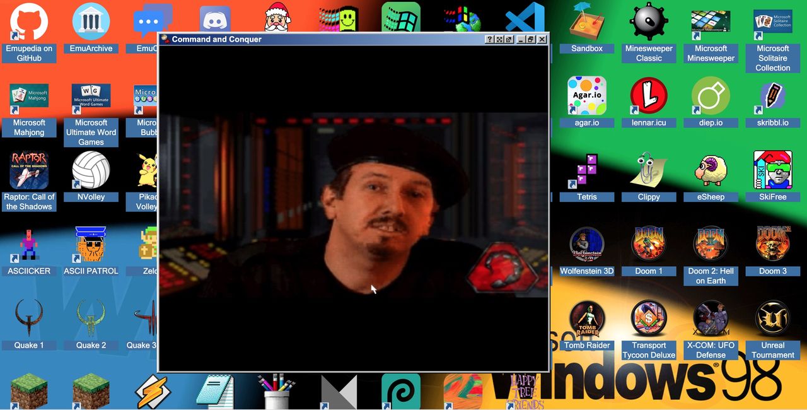Click the pop-out external window button in title bar

pos(509,39)
